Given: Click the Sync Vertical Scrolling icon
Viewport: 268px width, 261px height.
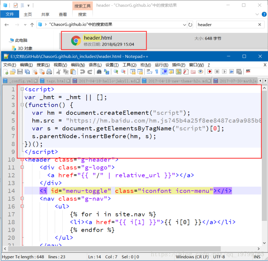Looking at the screenshot, I should (x=133, y=72).
